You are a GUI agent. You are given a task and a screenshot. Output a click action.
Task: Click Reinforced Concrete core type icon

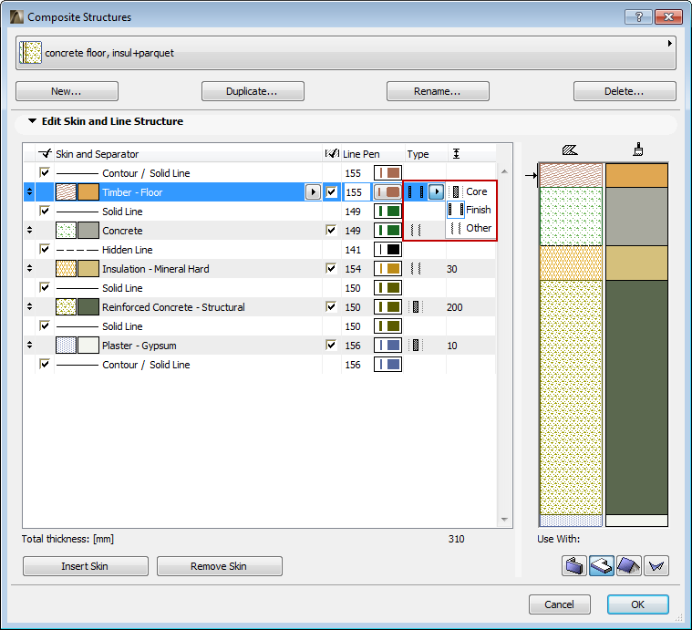[416, 307]
